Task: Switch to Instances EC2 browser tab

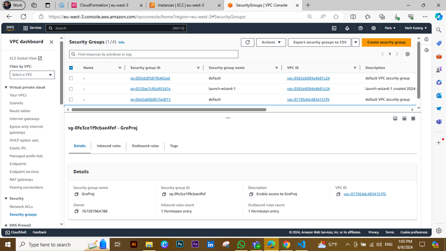Action: (x=185, y=5)
